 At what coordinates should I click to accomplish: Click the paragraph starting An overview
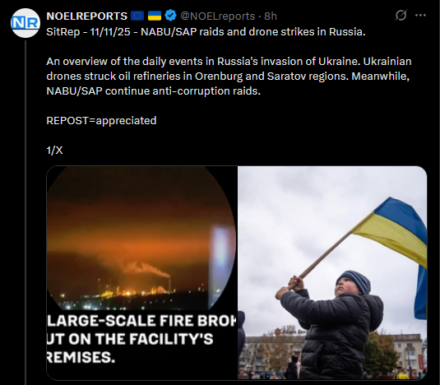pos(229,76)
